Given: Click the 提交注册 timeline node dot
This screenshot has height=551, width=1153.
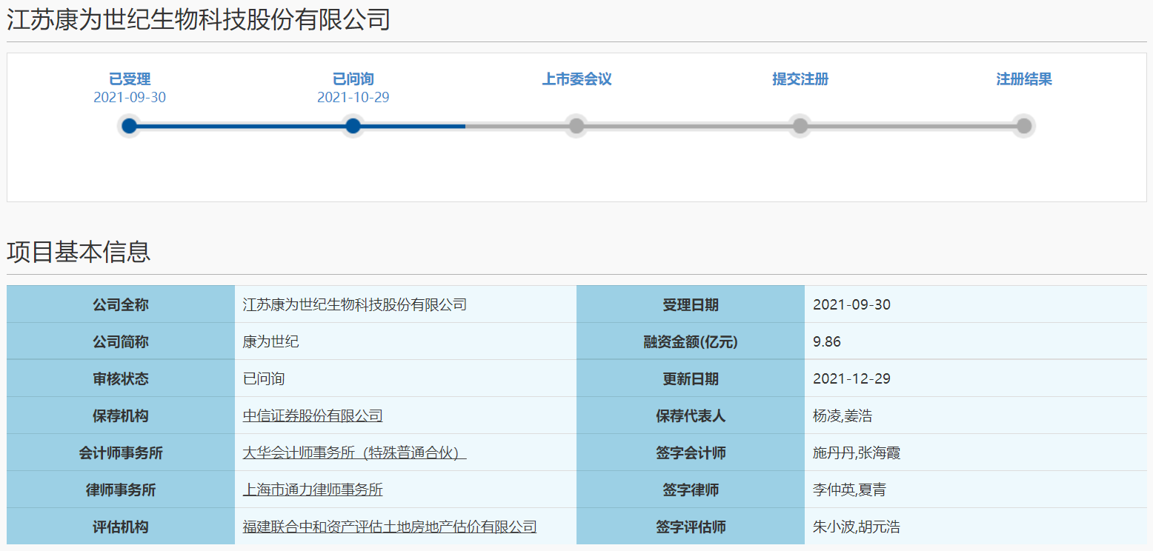Looking at the screenshot, I should point(800,126).
